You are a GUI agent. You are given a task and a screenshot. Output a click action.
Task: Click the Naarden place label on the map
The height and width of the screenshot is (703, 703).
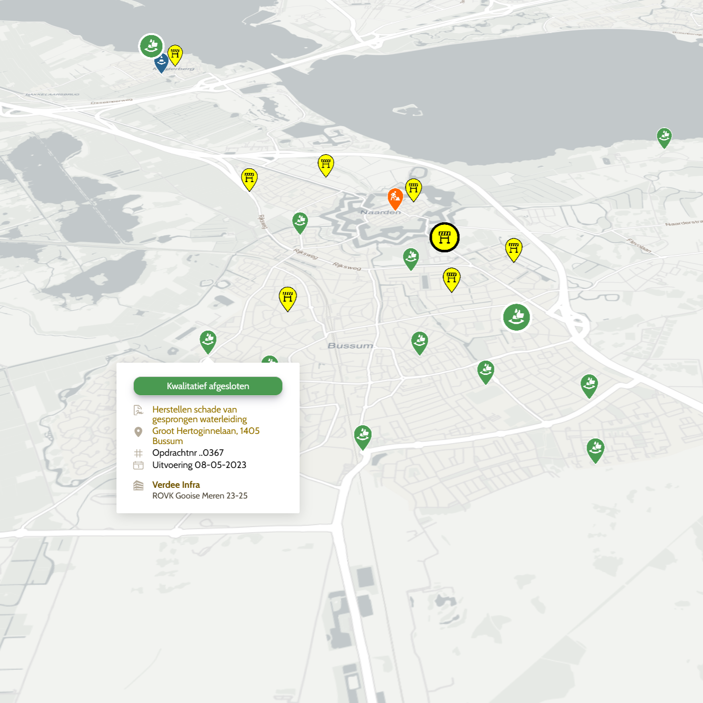point(380,212)
